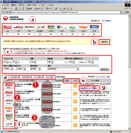
Task: Open the 部屋数 rooms dropdown (1室)
Action: 50,62
